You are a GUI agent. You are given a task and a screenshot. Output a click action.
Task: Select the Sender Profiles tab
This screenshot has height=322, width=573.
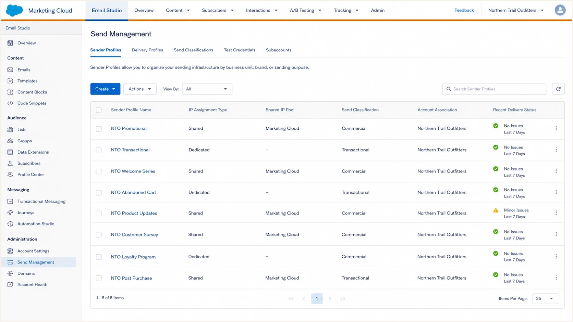click(x=106, y=50)
